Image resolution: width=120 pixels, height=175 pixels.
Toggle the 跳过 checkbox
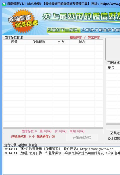click(111, 133)
